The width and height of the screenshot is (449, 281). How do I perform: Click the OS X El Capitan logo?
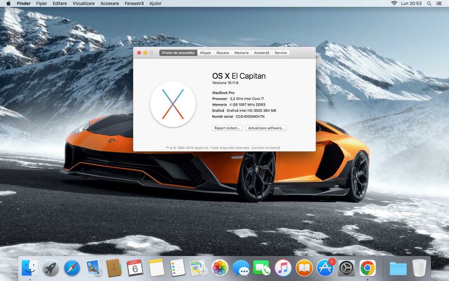[x=173, y=104]
